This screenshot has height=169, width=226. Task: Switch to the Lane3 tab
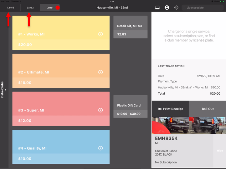tap(11, 7)
